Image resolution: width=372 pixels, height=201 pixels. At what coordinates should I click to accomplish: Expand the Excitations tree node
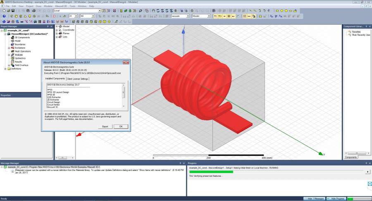coord(9,48)
